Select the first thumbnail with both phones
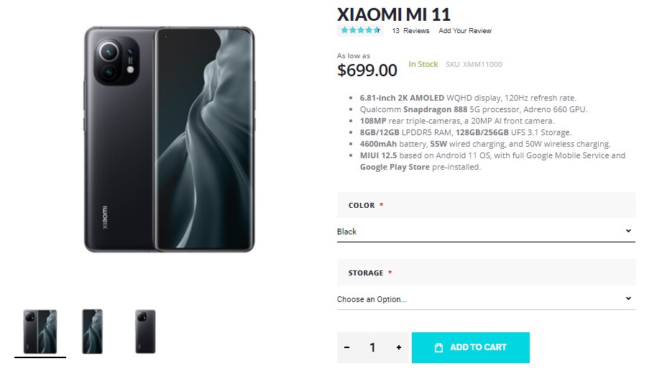The width and height of the screenshot is (662, 379). click(x=40, y=332)
